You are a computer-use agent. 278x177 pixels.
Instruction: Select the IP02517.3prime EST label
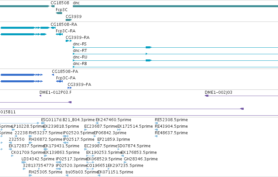(72, 159)
